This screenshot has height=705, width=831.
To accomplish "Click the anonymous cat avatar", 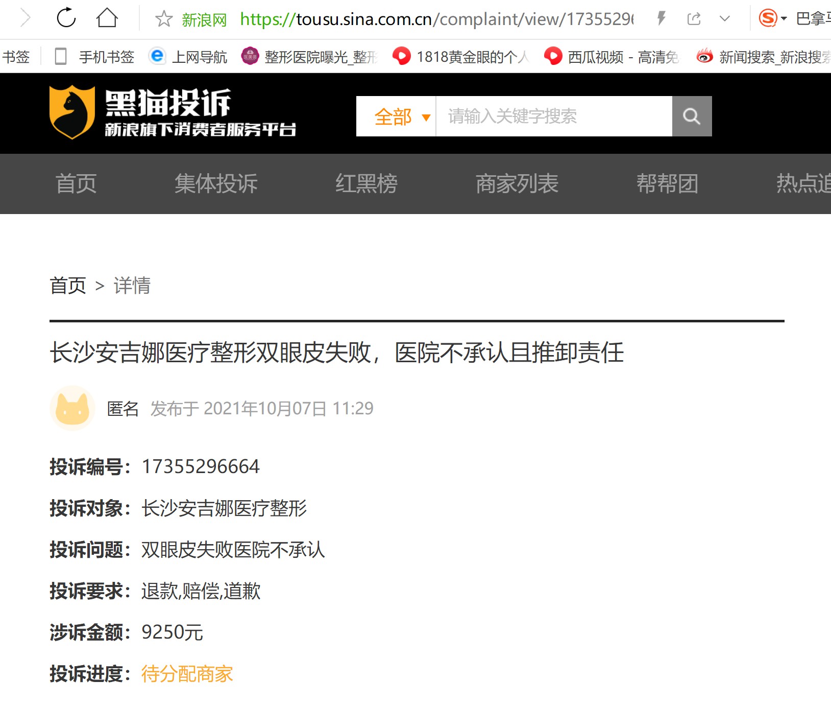I will (72, 408).
